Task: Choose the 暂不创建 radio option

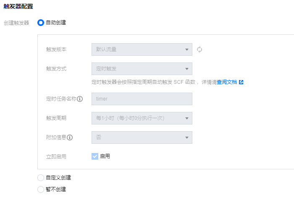Action: (x=41, y=189)
